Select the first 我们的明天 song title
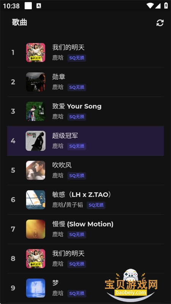The height and width of the screenshot is (304, 171). point(68,47)
